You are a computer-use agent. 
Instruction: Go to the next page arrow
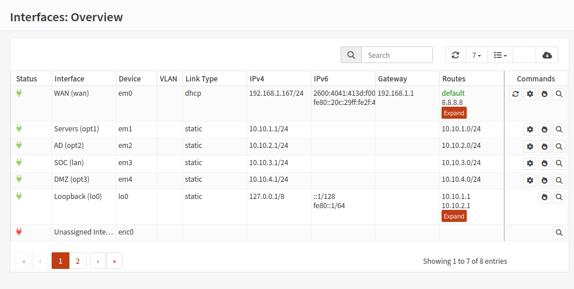(97, 261)
